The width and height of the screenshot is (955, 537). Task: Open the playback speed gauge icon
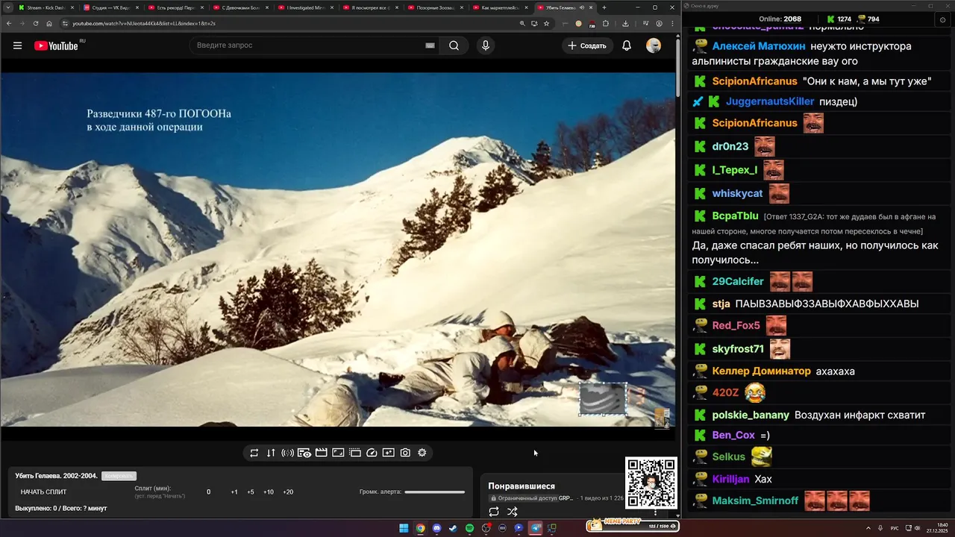(372, 453)
